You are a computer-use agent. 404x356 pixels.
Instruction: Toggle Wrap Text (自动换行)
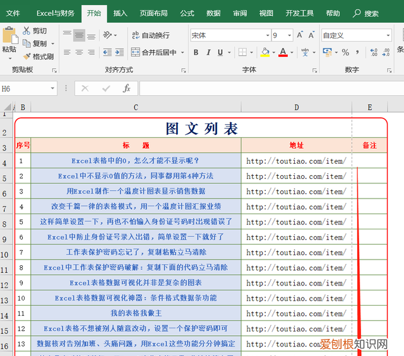point(150,35)
